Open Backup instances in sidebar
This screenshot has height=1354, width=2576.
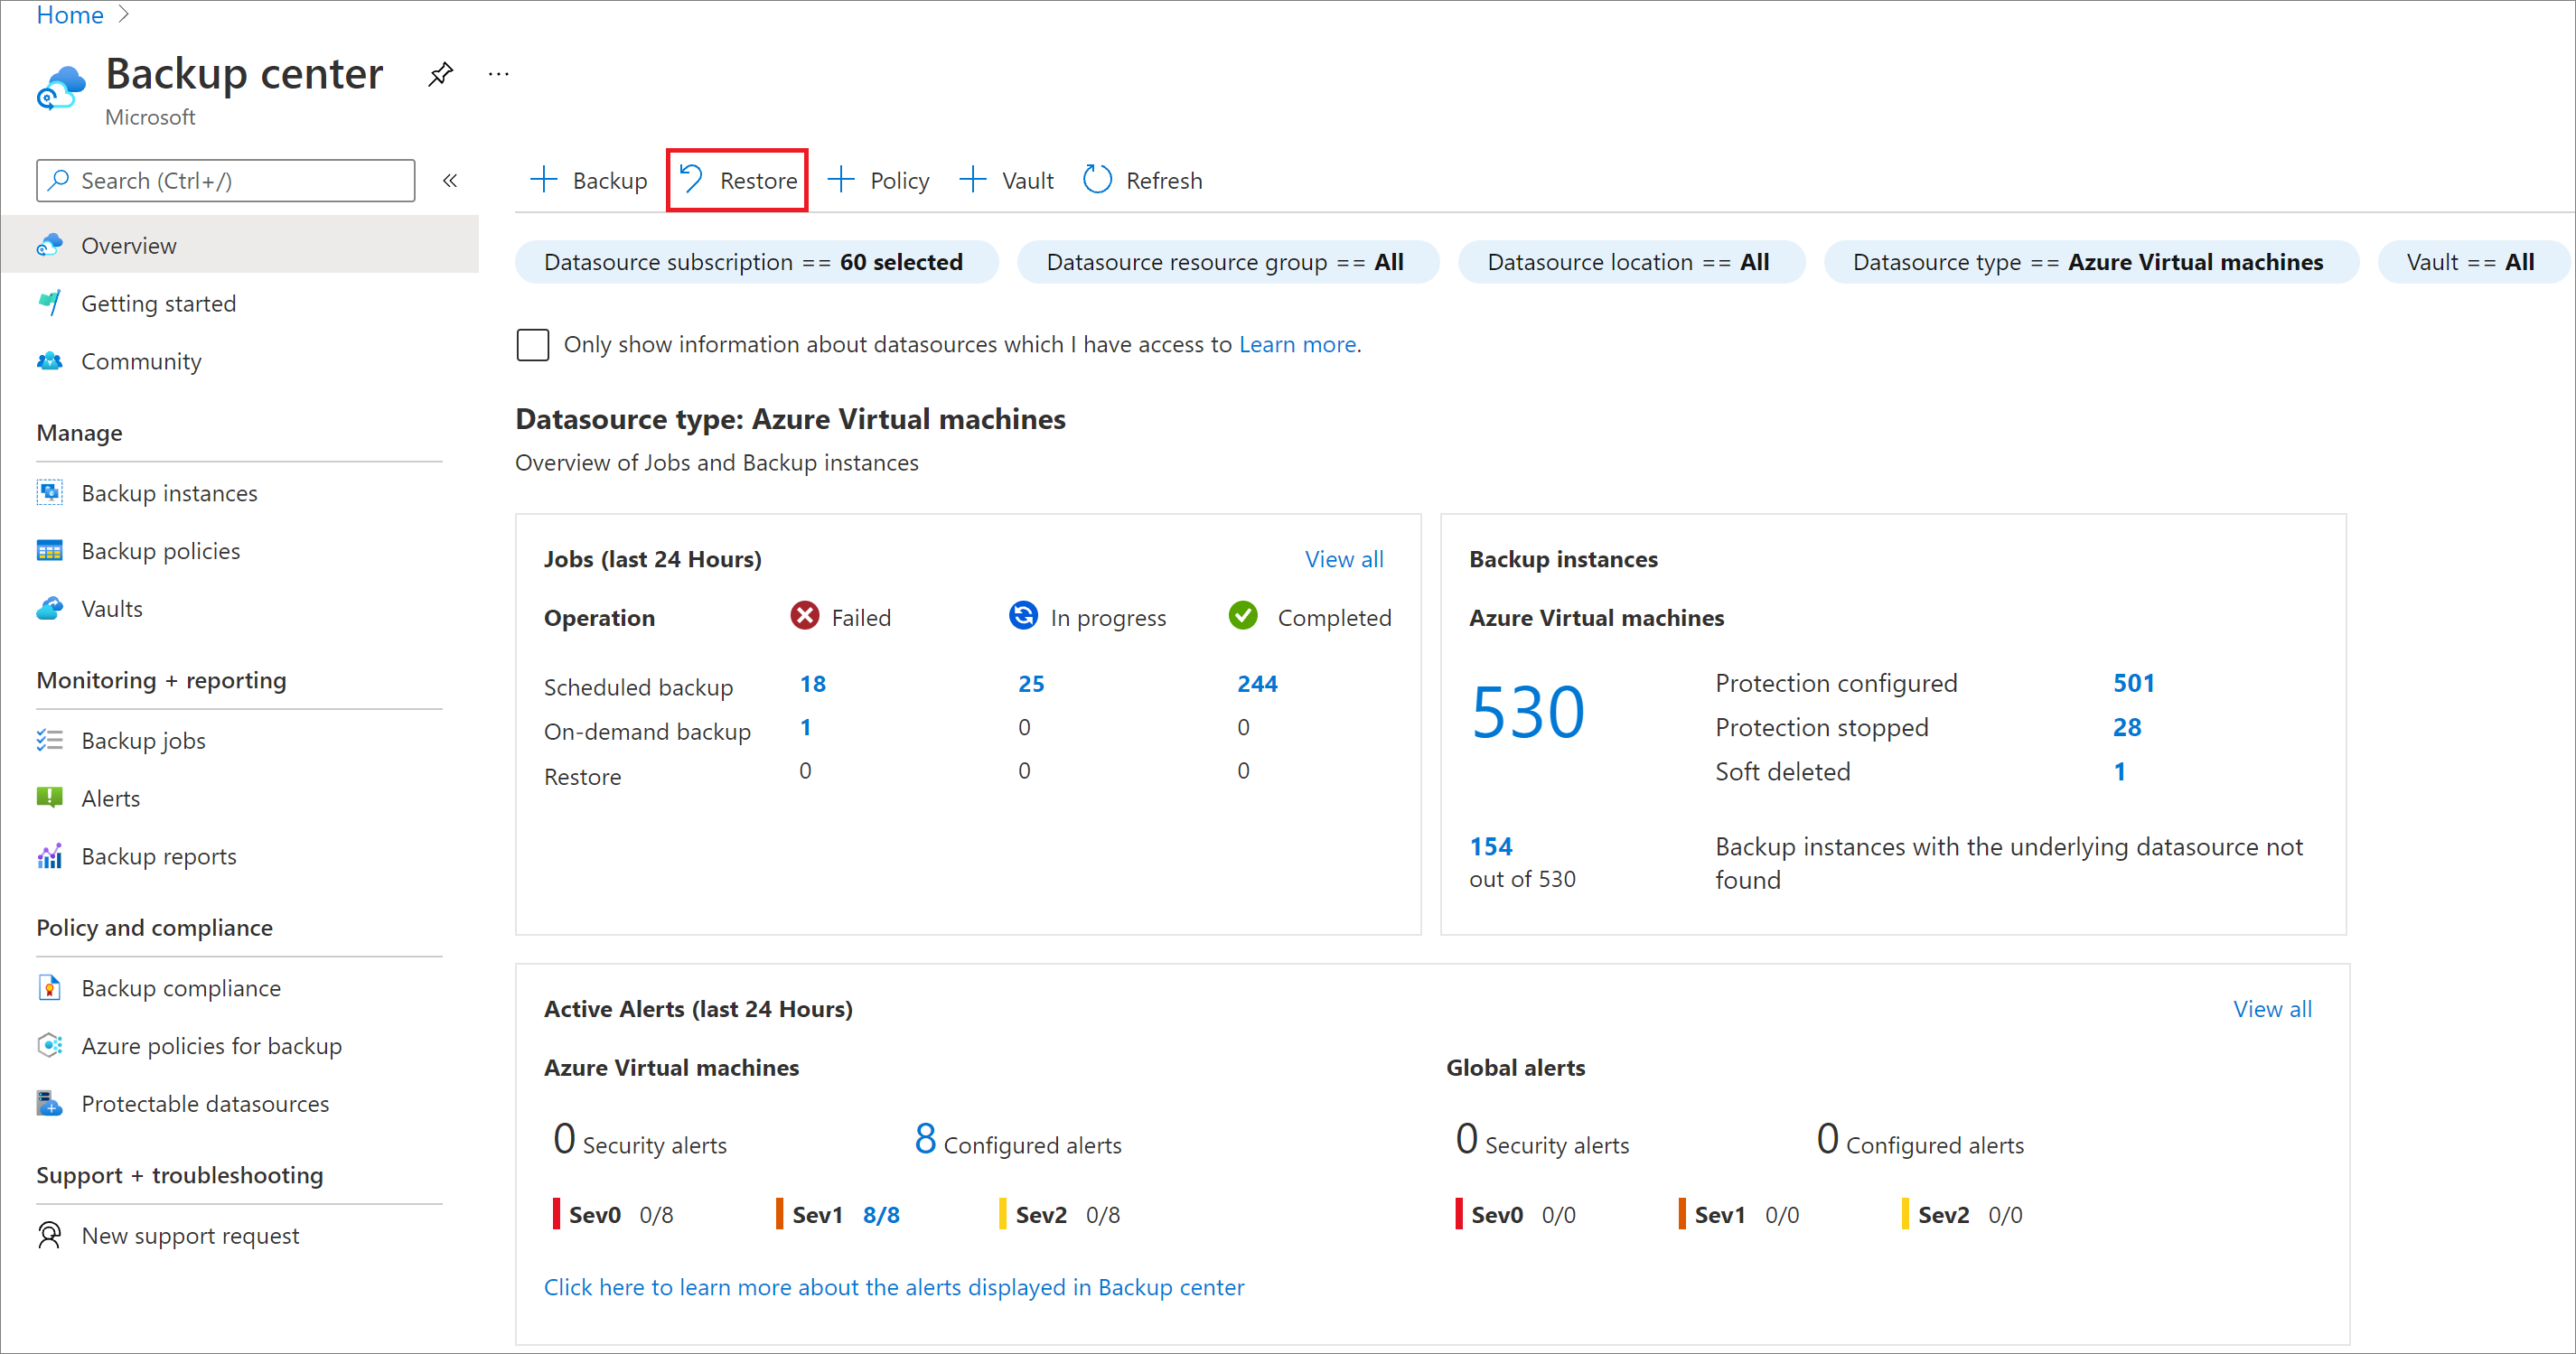169,492
